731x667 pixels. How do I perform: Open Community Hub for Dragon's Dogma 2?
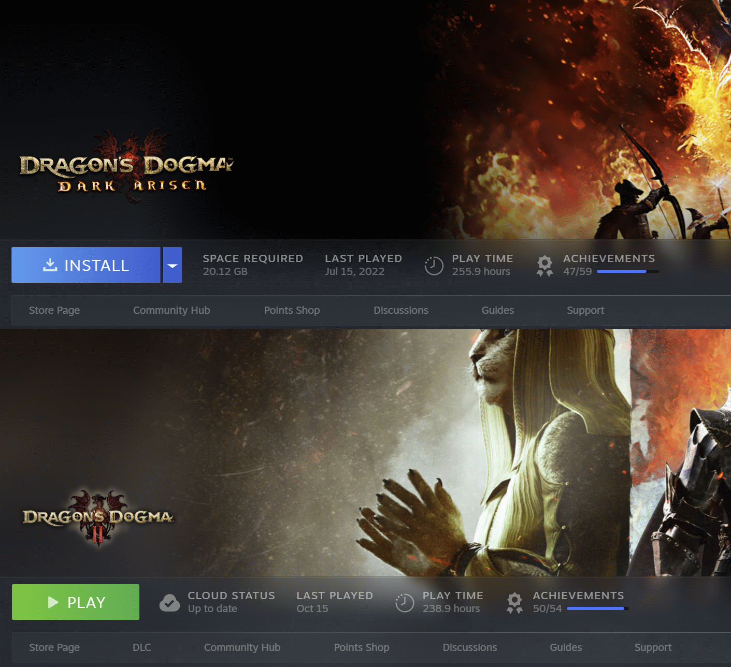coord(242,647)
